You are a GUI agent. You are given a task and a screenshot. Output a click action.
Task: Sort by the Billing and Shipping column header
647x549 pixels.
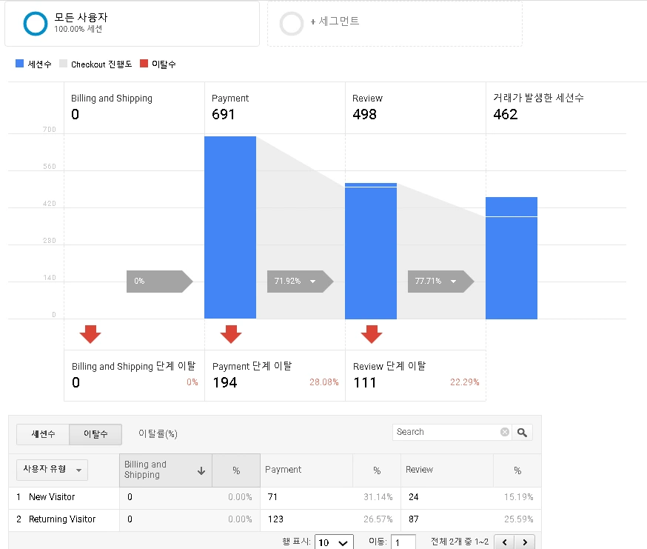(166, 470)
